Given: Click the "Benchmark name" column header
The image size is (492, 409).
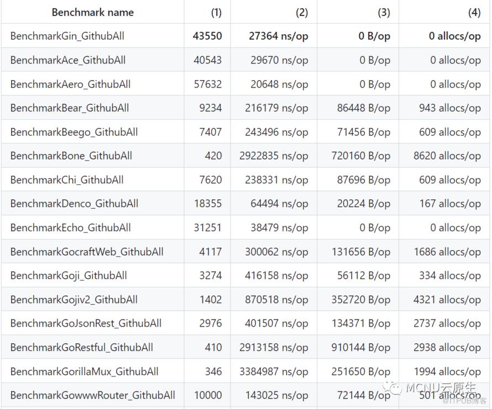Looking at the screenshot, I should [92, 12].
